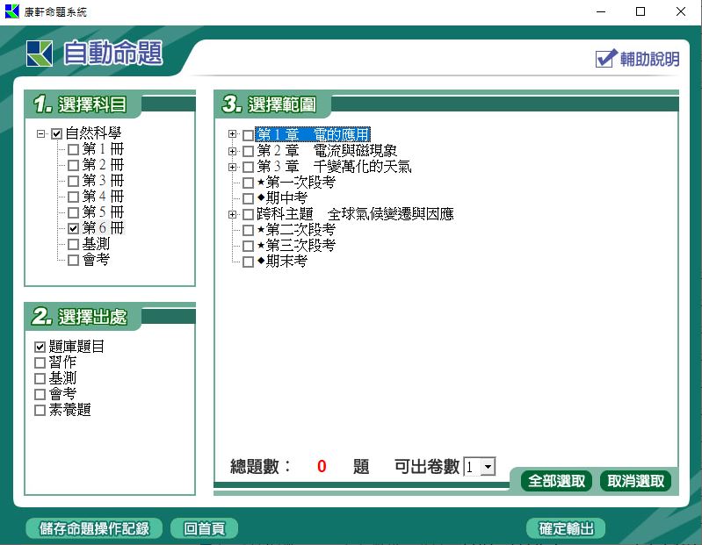The image size is (702, 545).
Task: Expand the 第 1 章 電的應用 node
Action: pos(233,135)
